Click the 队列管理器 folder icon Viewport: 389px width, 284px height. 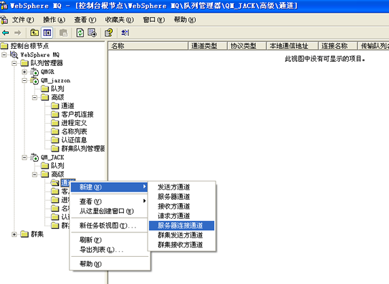(24, 63)
